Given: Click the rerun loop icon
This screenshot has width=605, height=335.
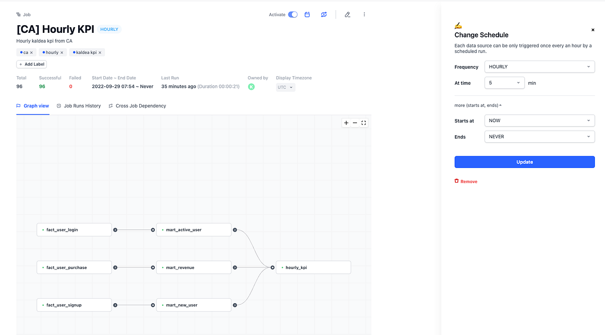Looking at the screenshot, I should (x=324, y=15).
